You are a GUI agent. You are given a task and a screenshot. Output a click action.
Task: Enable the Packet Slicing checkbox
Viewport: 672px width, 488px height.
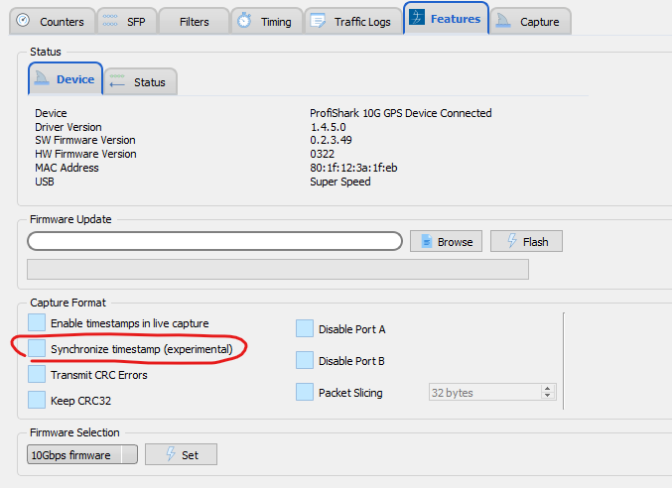tap(305, 393)
